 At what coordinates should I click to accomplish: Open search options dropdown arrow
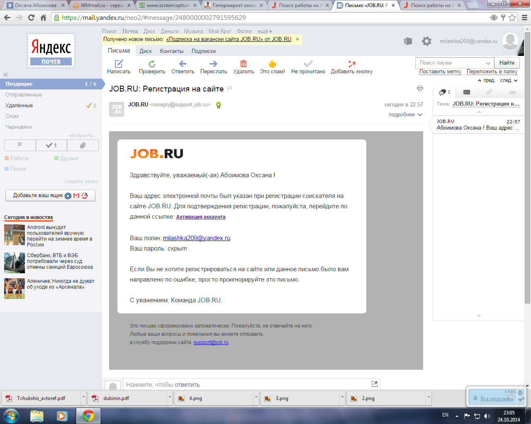[x=488, y=63]
